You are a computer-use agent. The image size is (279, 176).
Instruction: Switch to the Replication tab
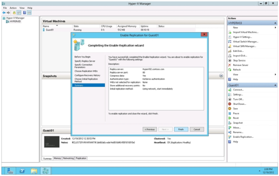click(81, 158)
